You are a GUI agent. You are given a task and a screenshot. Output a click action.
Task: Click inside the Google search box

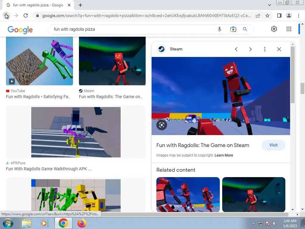[132, 29]
